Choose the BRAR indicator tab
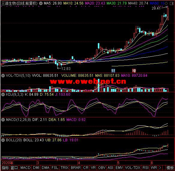 pos(76,168)
